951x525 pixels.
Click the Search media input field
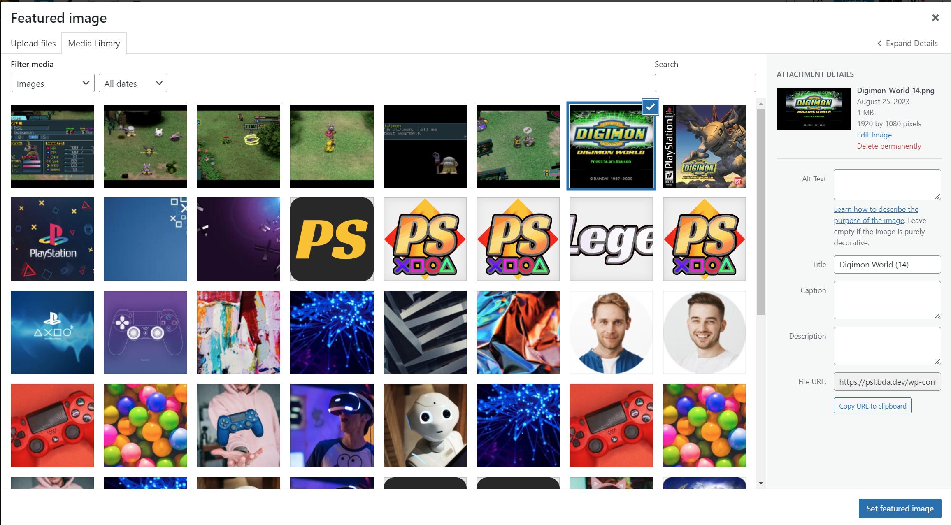coord(705,83)
